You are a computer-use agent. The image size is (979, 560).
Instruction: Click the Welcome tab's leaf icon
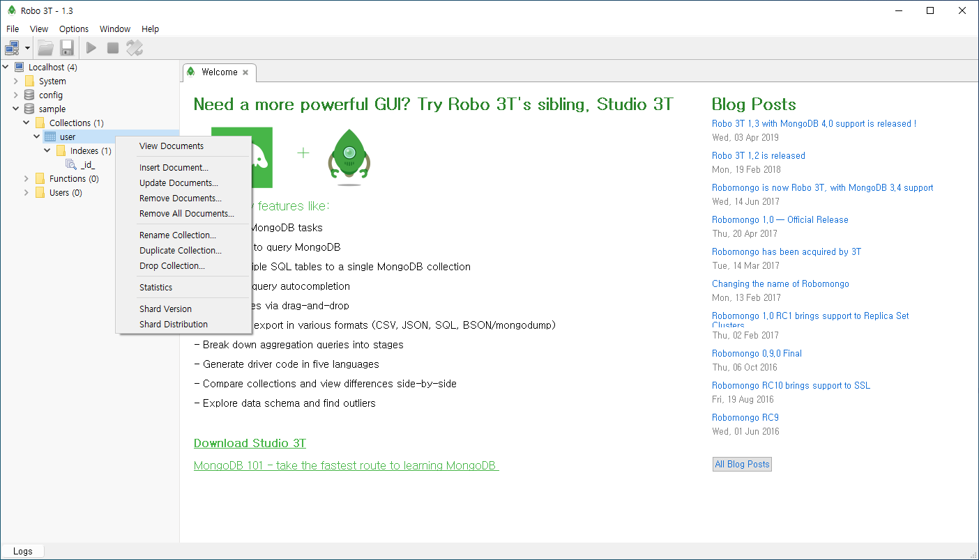pyautogui.click(x=191, y=72)
